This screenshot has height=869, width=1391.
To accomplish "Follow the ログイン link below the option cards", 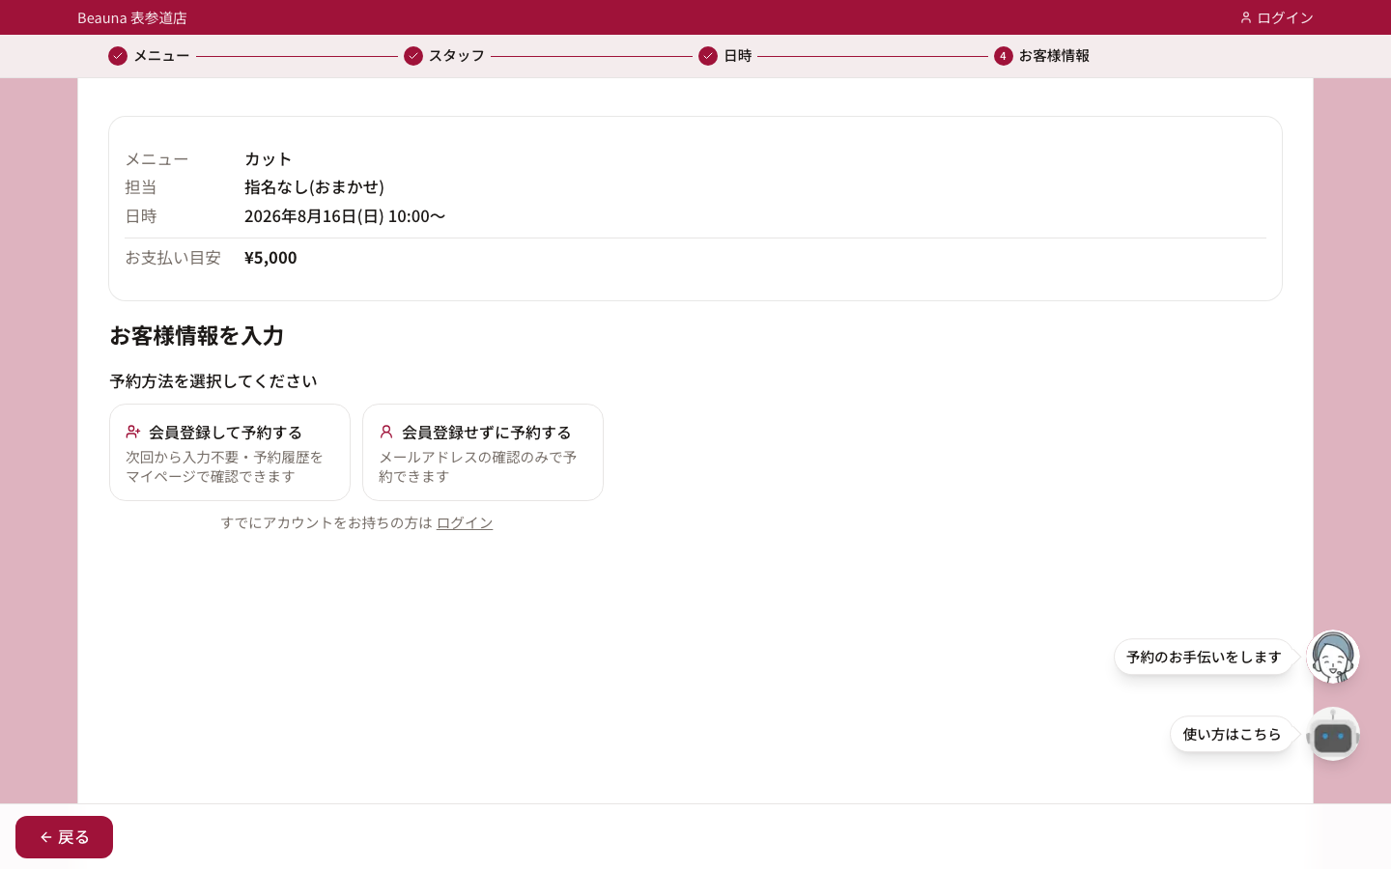I will tap(465, 522).
